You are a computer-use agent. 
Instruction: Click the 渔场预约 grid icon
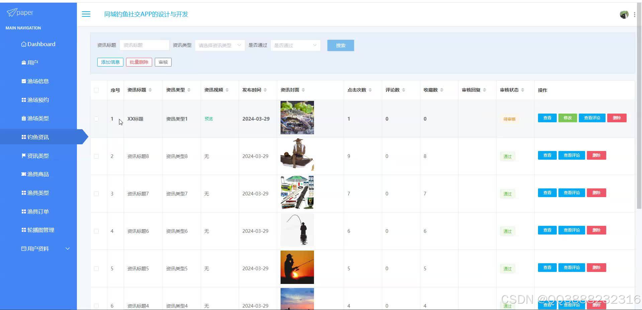click(x=24, y=100)
